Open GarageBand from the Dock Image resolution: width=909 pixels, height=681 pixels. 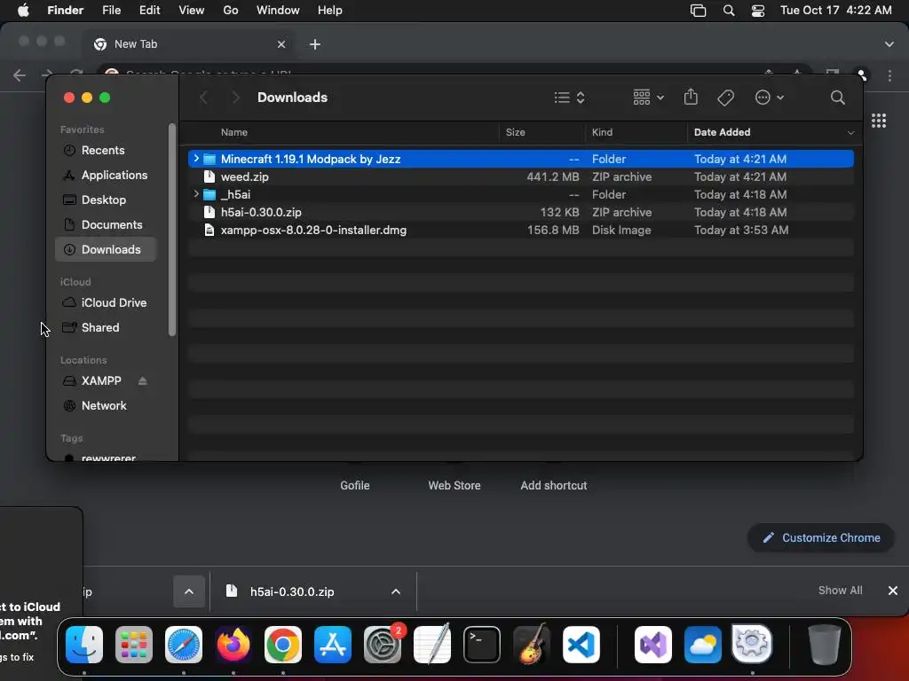pos(532,644)
